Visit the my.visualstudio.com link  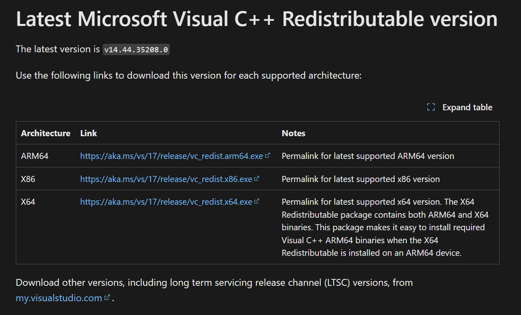tap(59, 298)
